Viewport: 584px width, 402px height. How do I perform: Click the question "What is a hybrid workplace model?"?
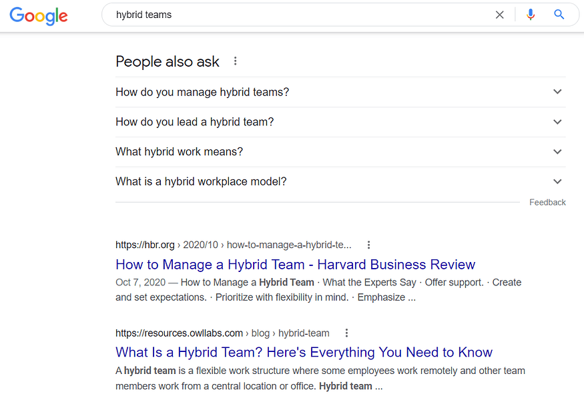click(x=201, y=181)
